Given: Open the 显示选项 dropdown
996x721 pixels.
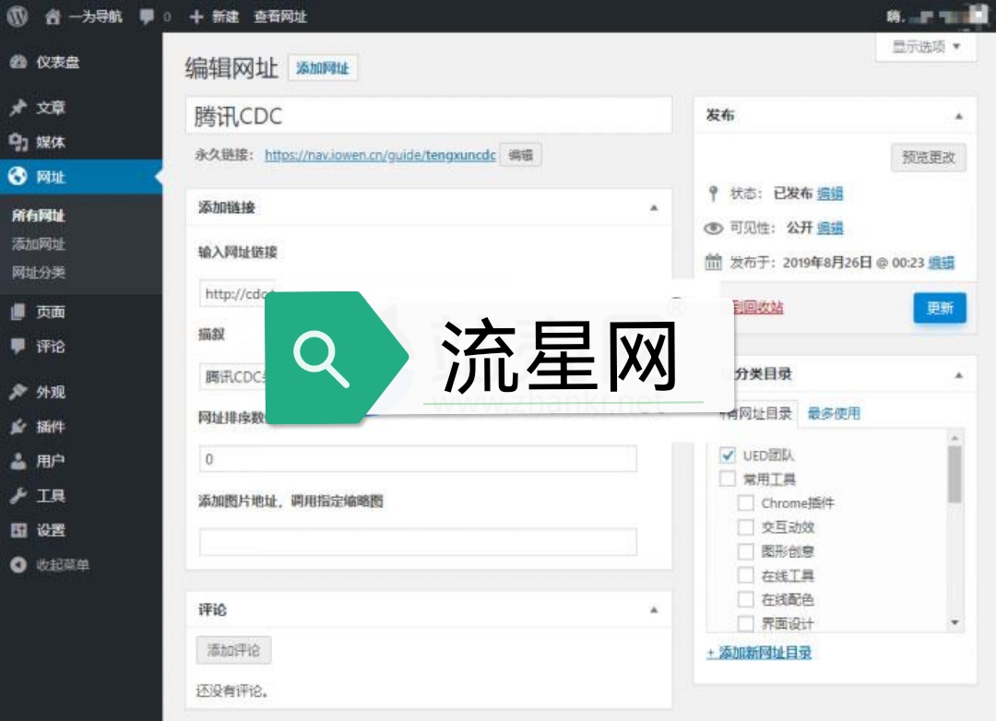Looking at the screenshot, I should click(x=926, y=46).
